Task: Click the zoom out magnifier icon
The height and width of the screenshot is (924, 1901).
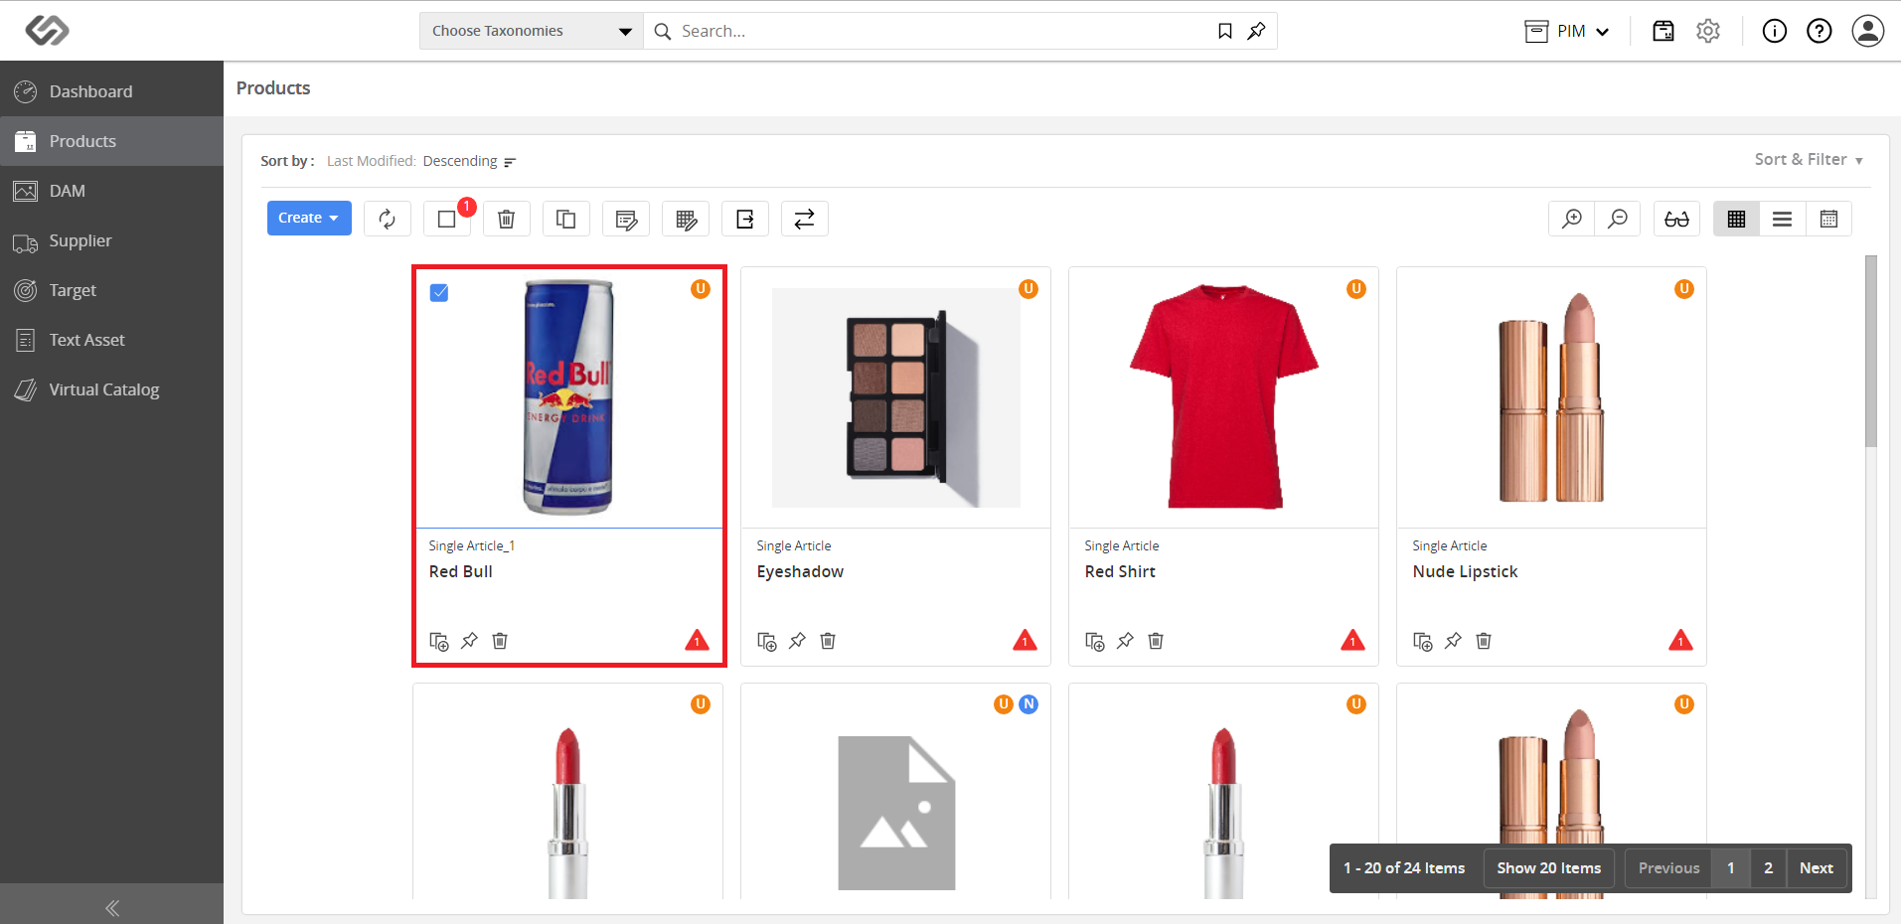Action: click(x=1618, y=219)
